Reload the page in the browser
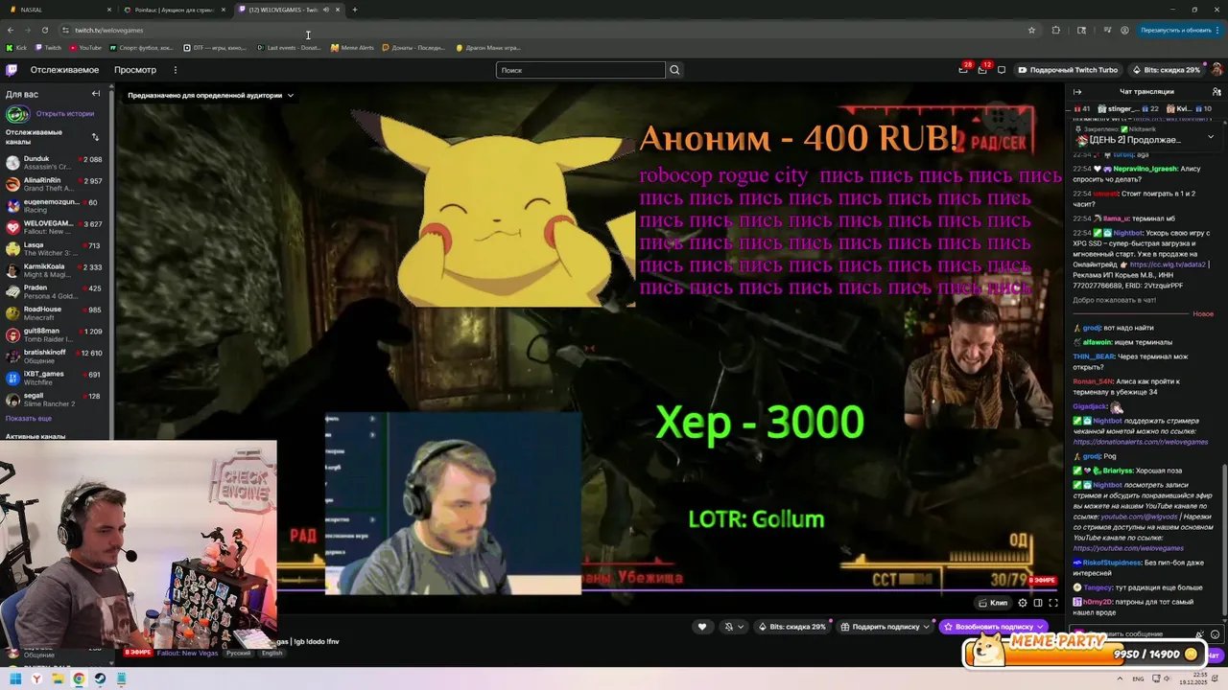 [44, 30]
